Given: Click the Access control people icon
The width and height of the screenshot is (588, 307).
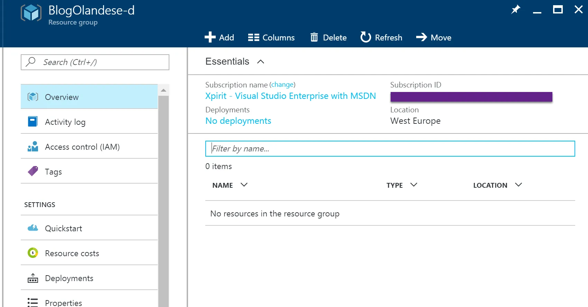Looking at the screenshot, I should [x=33, y=147].
